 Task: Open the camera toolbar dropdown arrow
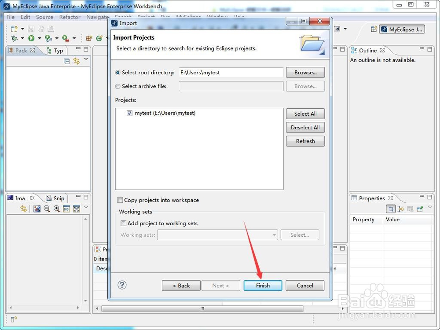(x=345, y=29)
